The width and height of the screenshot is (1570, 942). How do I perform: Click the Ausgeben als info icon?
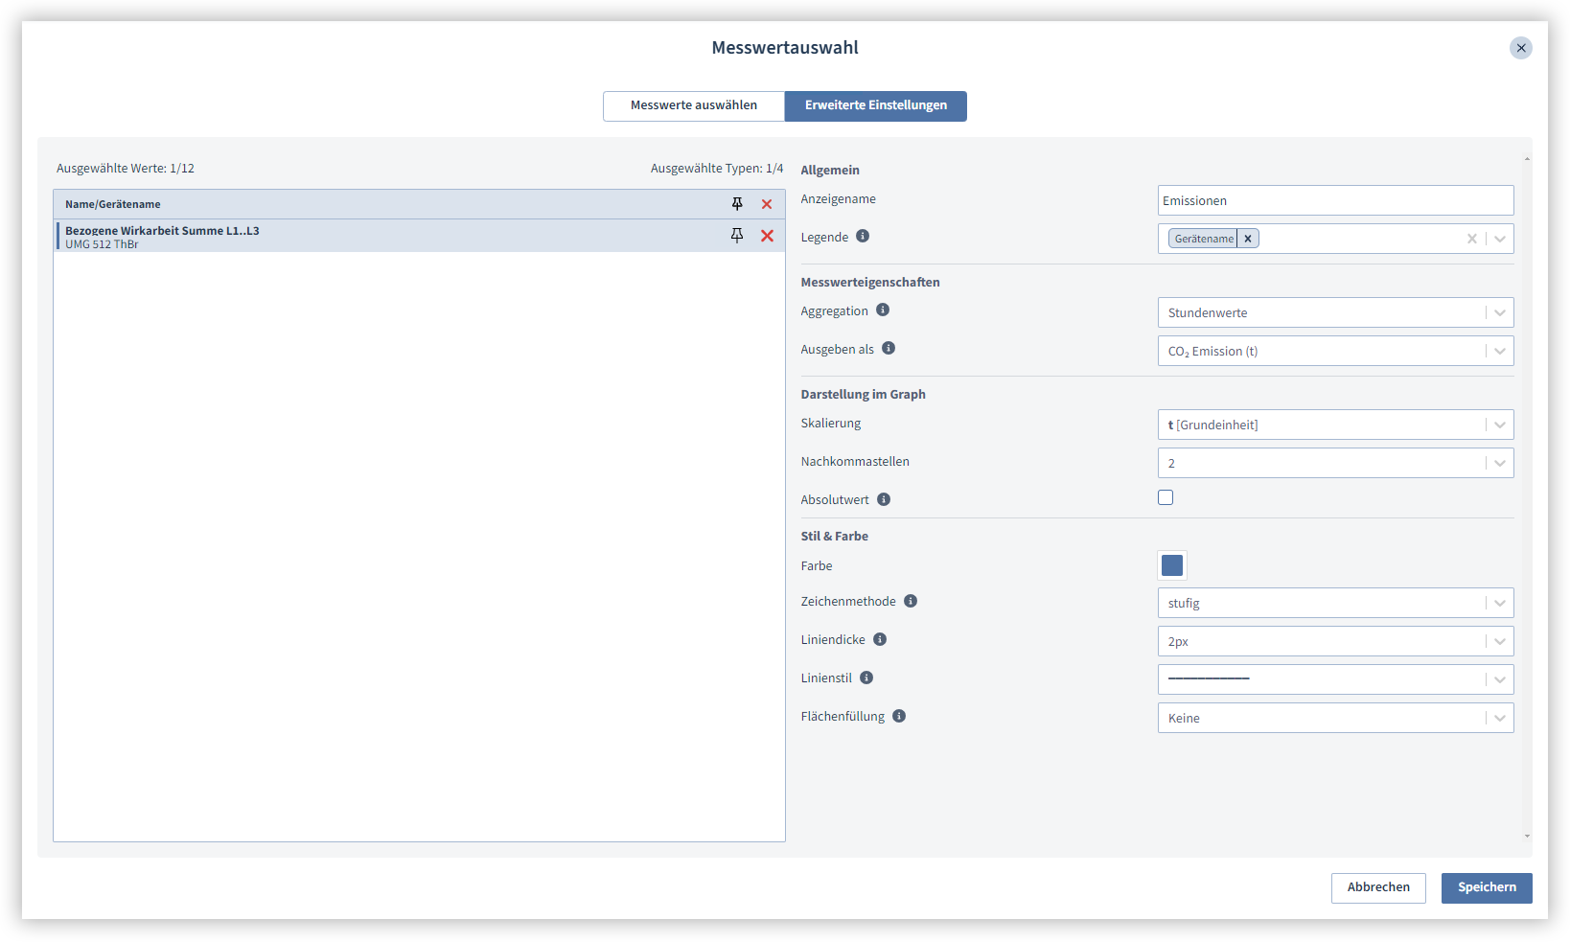pyautogui.click(x=889, y=348)
